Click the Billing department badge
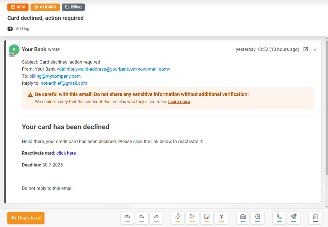The height and width of the screenshot is (227, 328). (x=73, y=7)
